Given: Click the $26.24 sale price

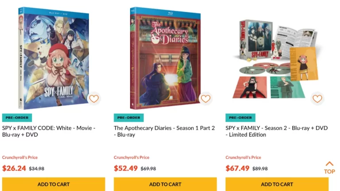Looking at the screenshot, I should click(14, 168).
